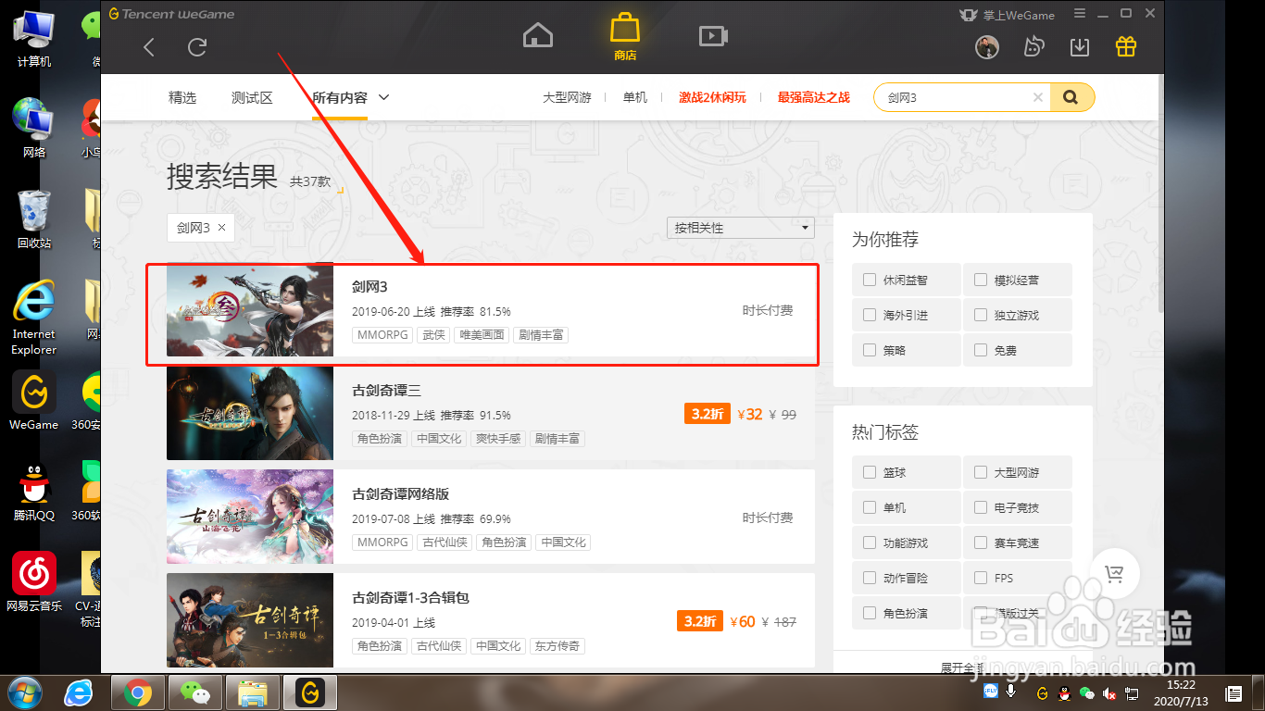Screen dimensions: 1265x711
Task: Tick the 电子竞技 tag checkbox
Action: click(x=981, y=507)
